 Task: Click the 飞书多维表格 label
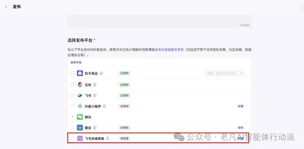point(94,138)
